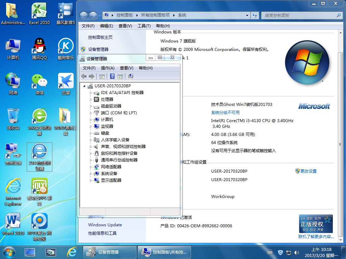This screenshot has width=346, height=259.
Task: Select the 键盘 tree item
Action: pos(105,133)
